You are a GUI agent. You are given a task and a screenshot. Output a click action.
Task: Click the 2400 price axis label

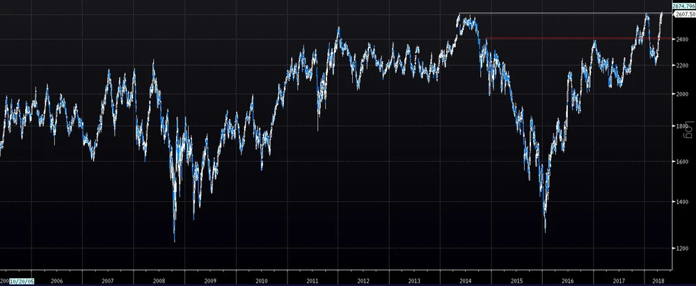(683, 39)
